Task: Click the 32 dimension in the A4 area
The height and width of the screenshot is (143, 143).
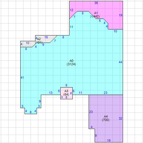Action: (x=120, y=118)
